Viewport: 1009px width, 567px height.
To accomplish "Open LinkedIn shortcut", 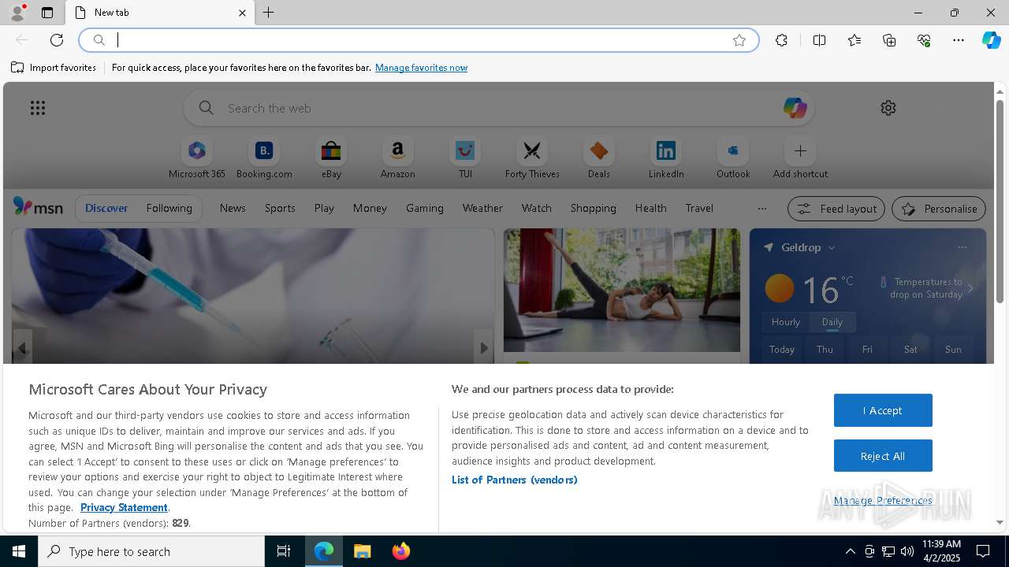I will 666,158.
